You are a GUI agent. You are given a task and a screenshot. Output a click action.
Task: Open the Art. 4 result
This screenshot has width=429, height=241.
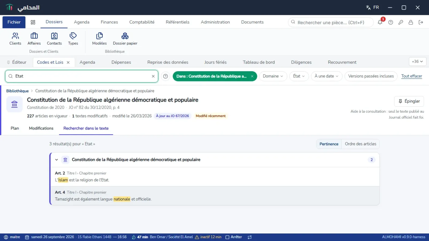[215, 196]
